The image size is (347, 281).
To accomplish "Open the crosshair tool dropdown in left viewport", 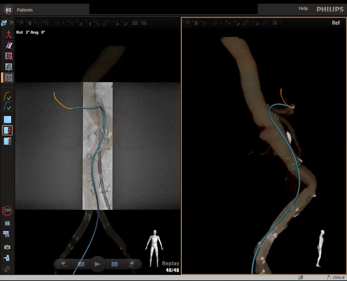I will pyautogui.click(x=63, y=23).
